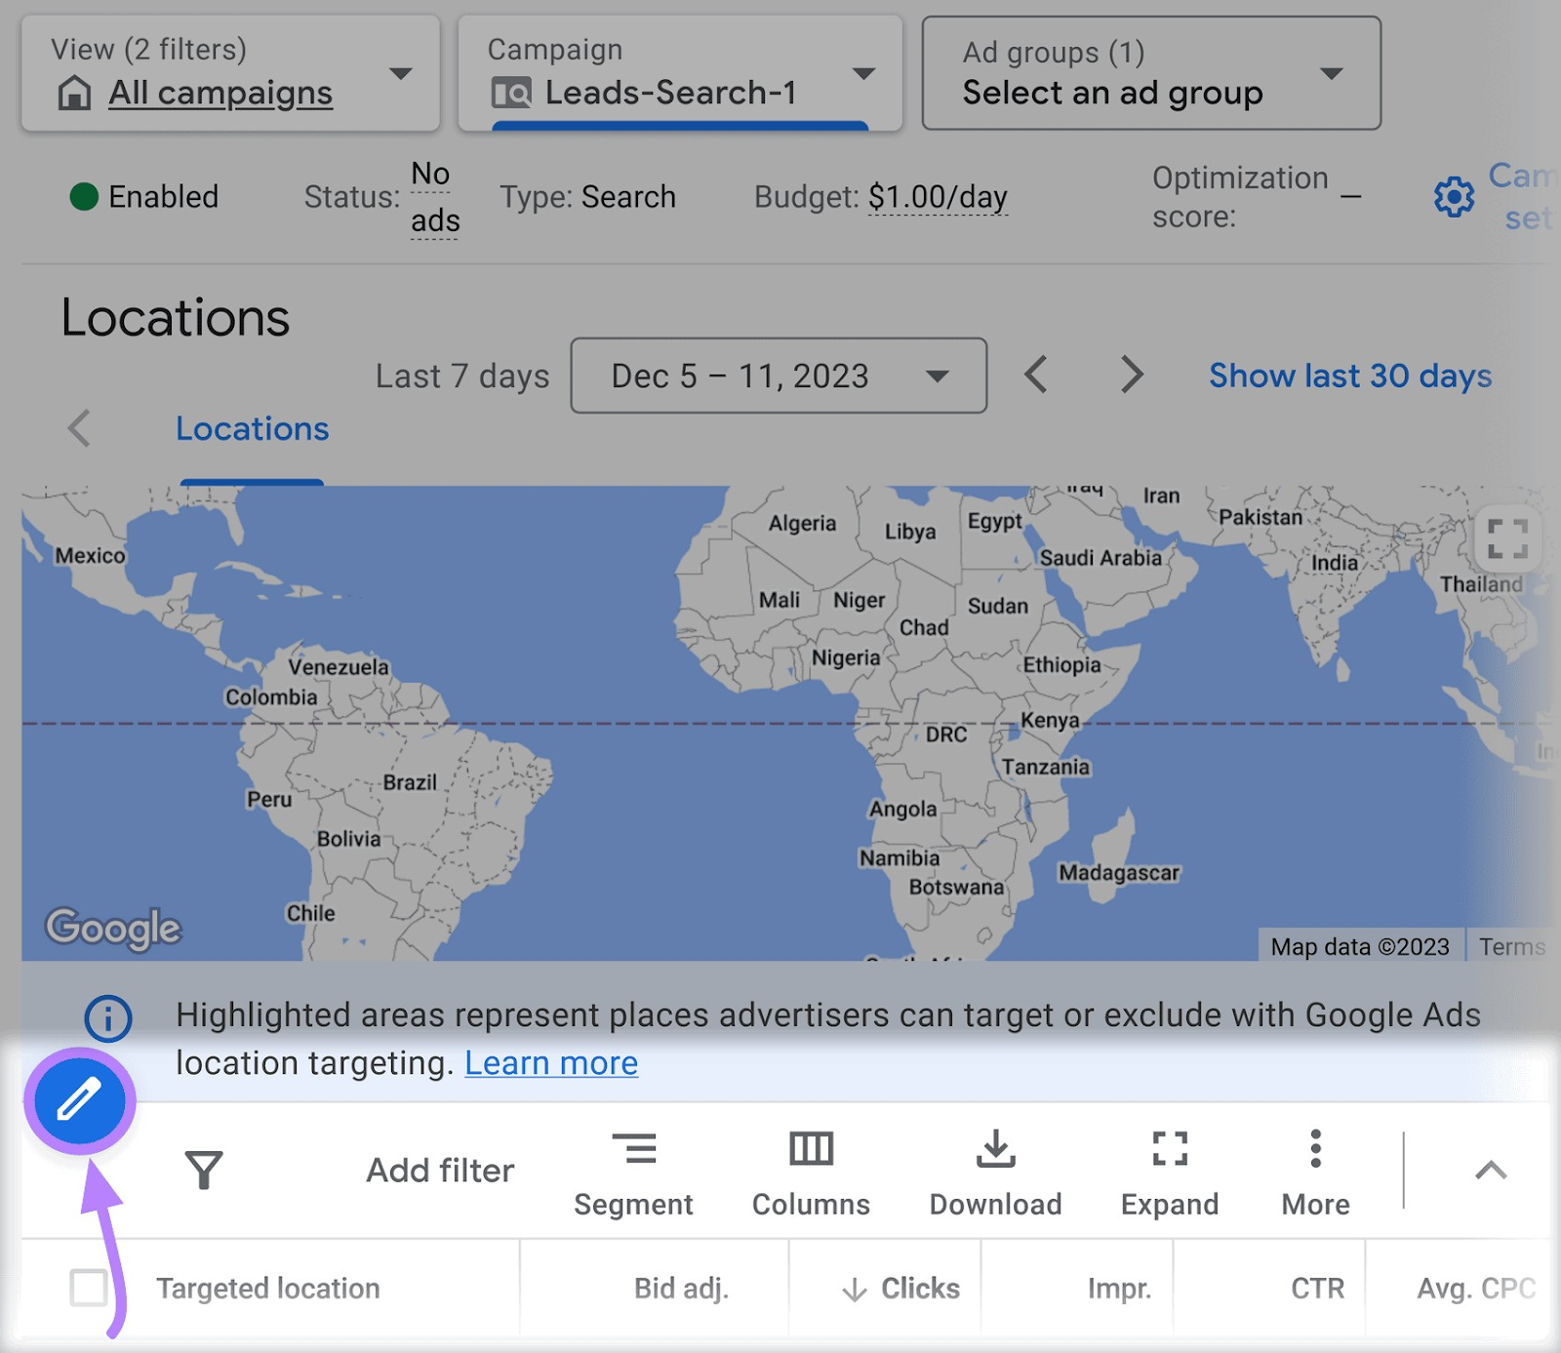Open the Select an ad group dropdown
Screen dimensions: 1561x1353
[1151, 73]
